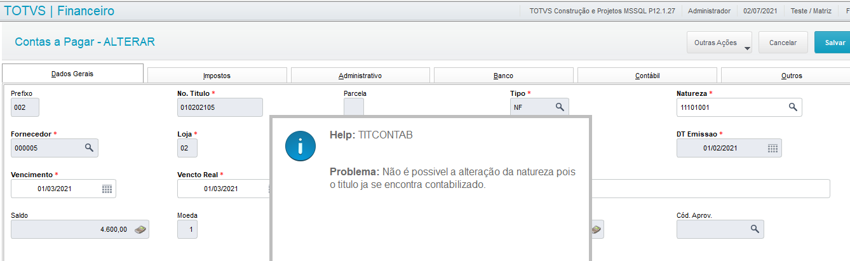Viewport: 850px width, 261px height.
Task: Click the Cancelar button
Action: coord(783,43)
